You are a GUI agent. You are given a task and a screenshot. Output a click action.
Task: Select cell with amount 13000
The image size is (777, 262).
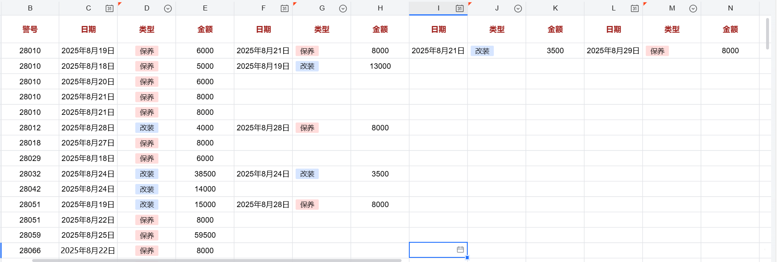[380, 66]
